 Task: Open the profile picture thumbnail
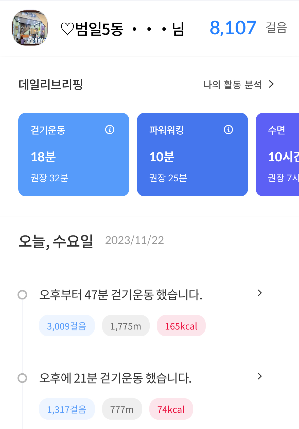(x=30, y=28)
